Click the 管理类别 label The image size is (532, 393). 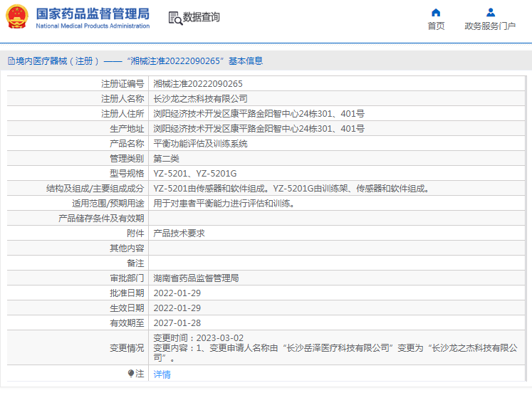pos(127,158)
